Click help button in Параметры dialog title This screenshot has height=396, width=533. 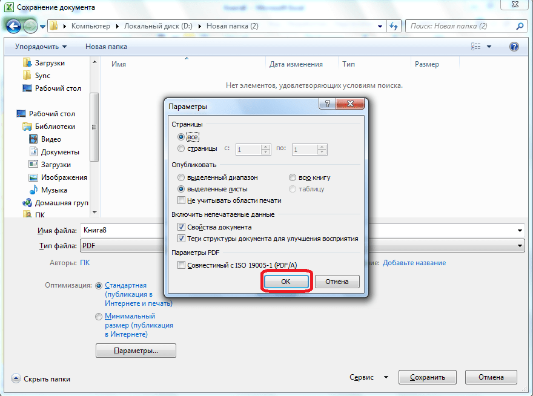coord(328,105)
